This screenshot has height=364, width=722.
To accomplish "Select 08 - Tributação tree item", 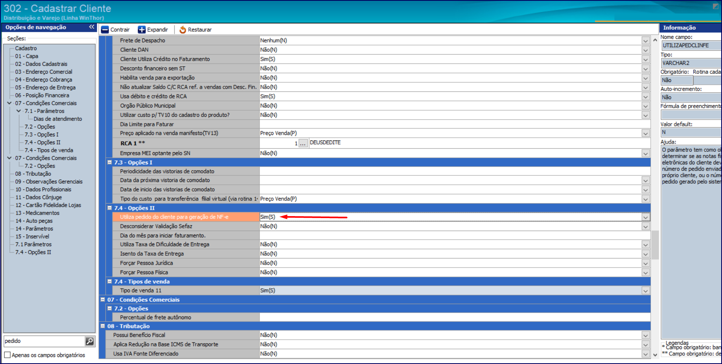I will pyautogui.click(x=33, y=174).
